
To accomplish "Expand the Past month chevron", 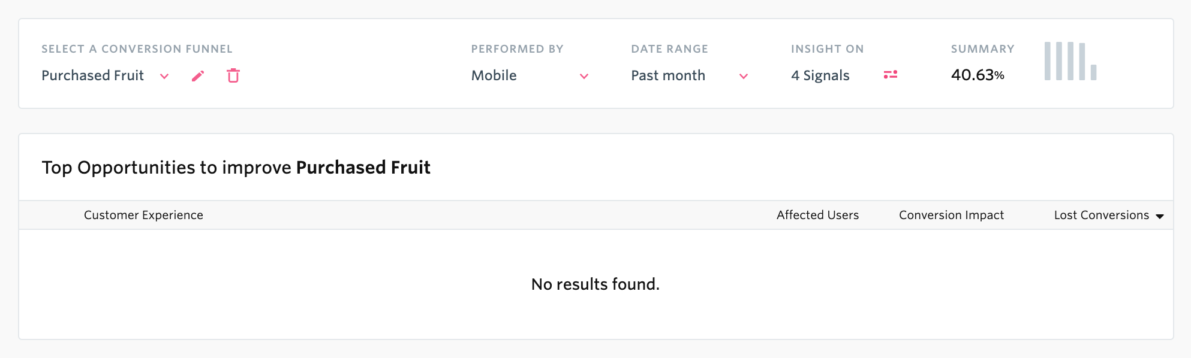I will pyautogui.click(x=744, y=77).
